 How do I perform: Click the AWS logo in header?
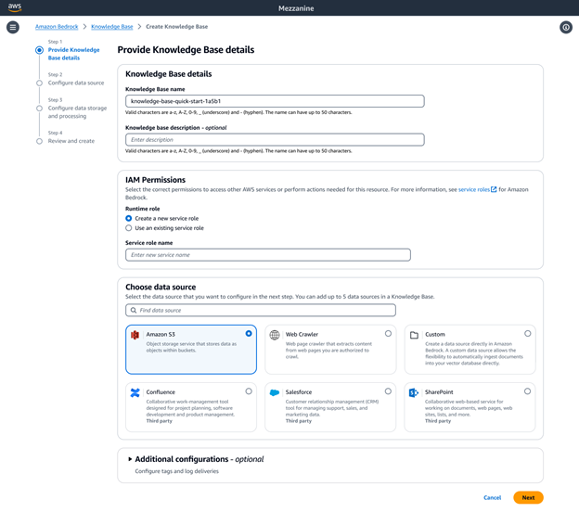coord(15,7)
